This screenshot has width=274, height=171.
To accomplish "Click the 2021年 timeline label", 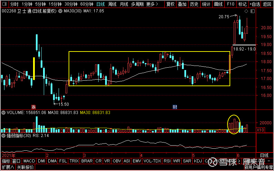I will coord(8,155).
